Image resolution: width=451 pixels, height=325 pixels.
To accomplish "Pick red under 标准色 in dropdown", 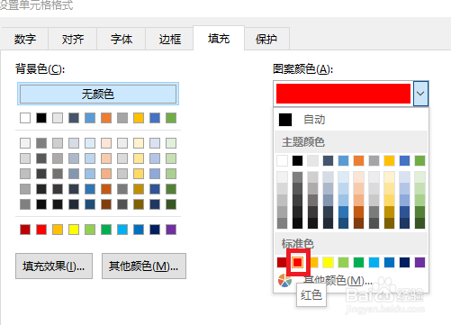I will pyautogui.click(x=297, y=262).
